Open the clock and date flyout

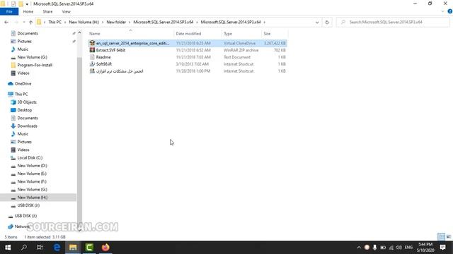(x=425, y=248)
